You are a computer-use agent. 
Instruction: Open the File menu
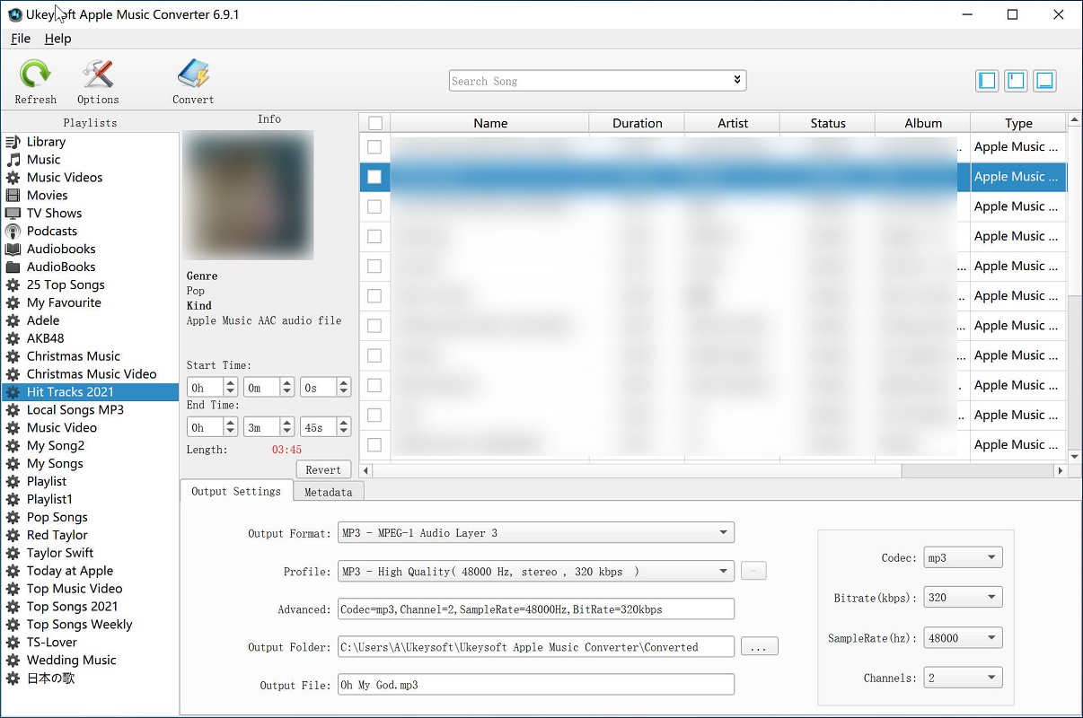coord(21,39)
